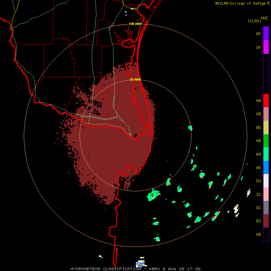Viewport: 271px width, 271px height.
Task: Click the BI legend label
Action: (x=258, y=221)
